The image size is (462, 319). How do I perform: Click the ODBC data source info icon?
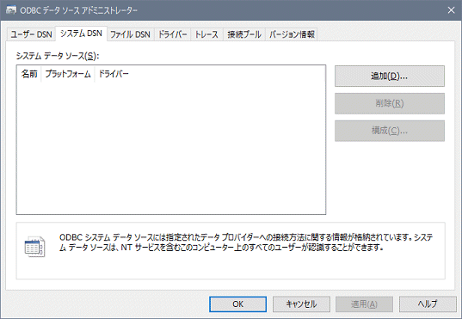click(34, 247)
